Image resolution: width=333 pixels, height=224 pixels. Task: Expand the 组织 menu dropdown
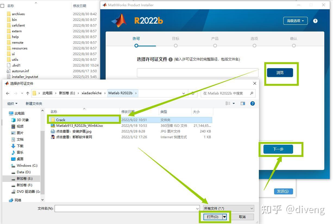click(12, 103)
